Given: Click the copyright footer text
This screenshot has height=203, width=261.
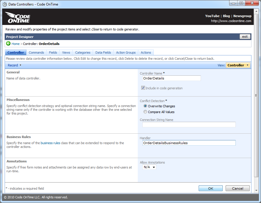Looking at the screenshot, I should [36, 197].
